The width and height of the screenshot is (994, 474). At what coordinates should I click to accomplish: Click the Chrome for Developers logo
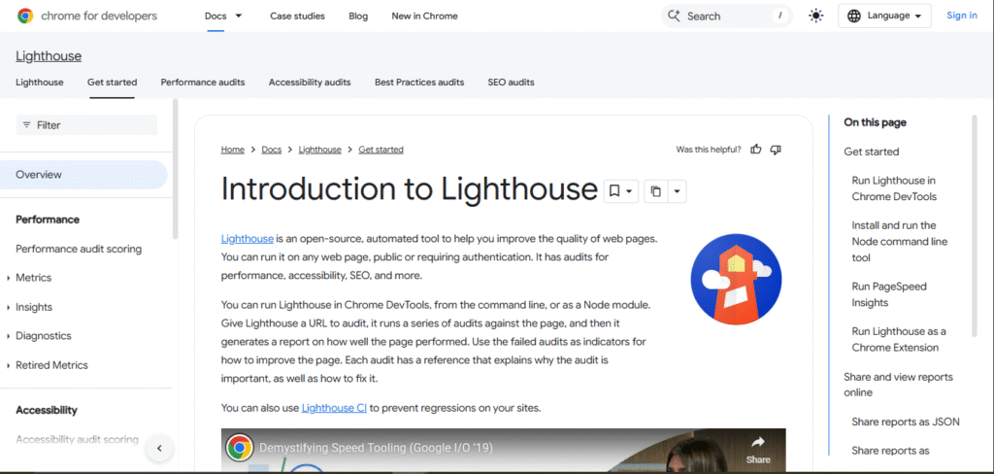tap(87, 16)
